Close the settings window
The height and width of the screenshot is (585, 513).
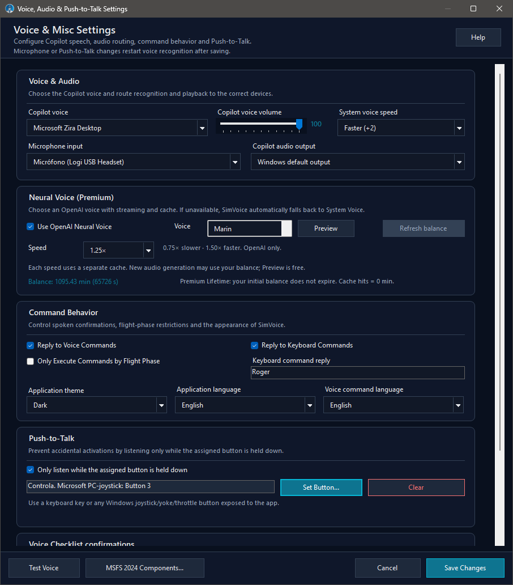click(x=499, y=9)
